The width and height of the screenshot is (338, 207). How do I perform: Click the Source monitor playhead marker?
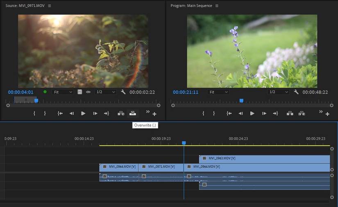[36, 101]
